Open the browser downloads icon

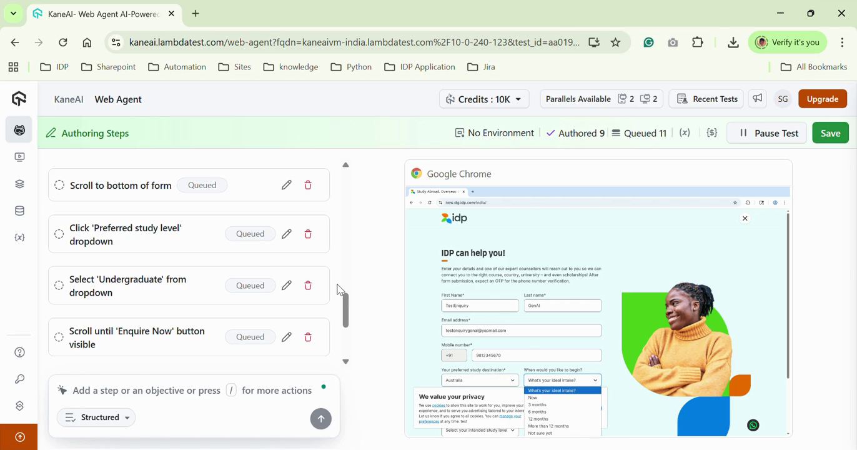point(733,42)
